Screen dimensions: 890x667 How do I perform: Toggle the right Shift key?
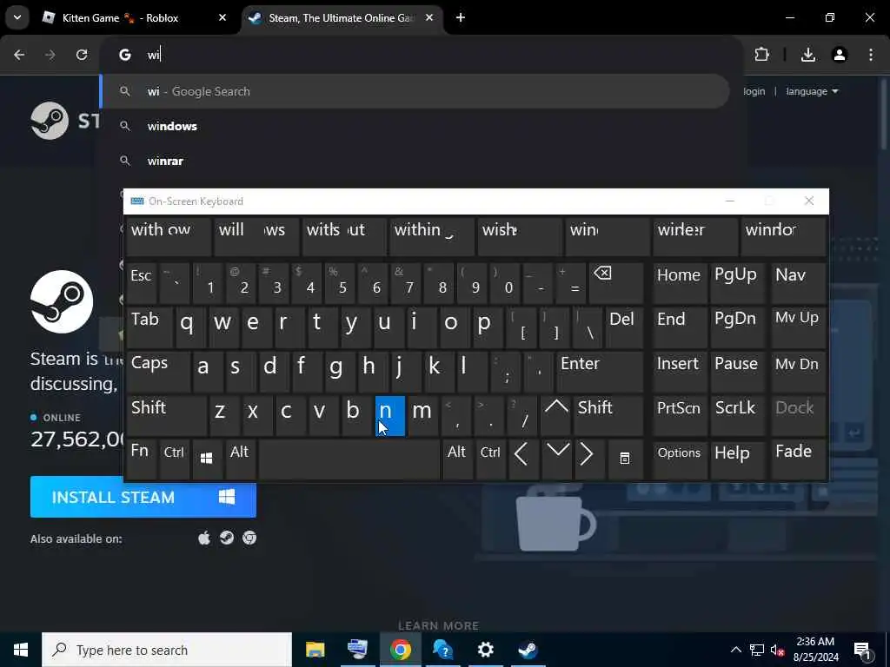608,416
